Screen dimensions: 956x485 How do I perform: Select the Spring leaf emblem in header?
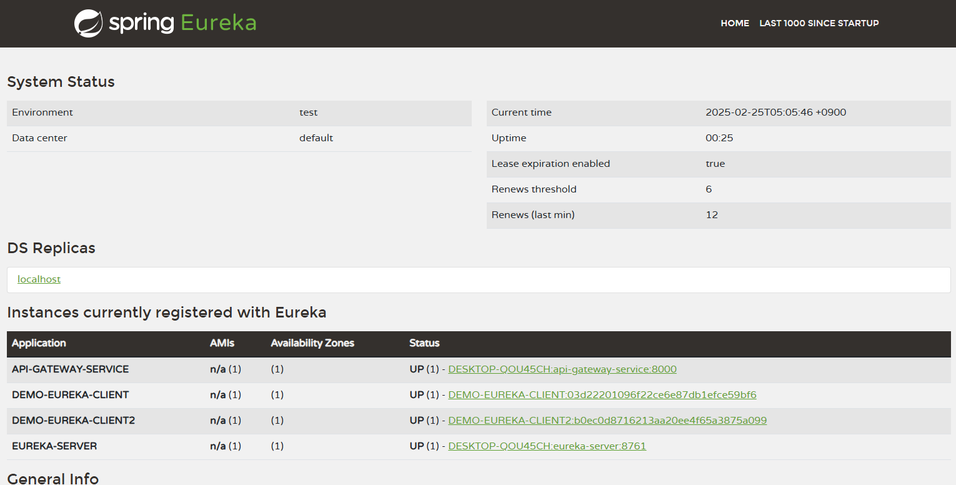coord(89,23)
